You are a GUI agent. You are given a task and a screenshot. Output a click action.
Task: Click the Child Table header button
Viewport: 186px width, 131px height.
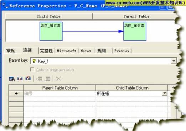pyautogui.click(x=49, y=16)
